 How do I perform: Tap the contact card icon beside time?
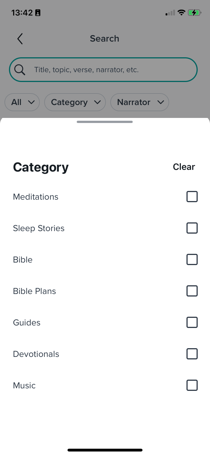[x=38, y=13]
